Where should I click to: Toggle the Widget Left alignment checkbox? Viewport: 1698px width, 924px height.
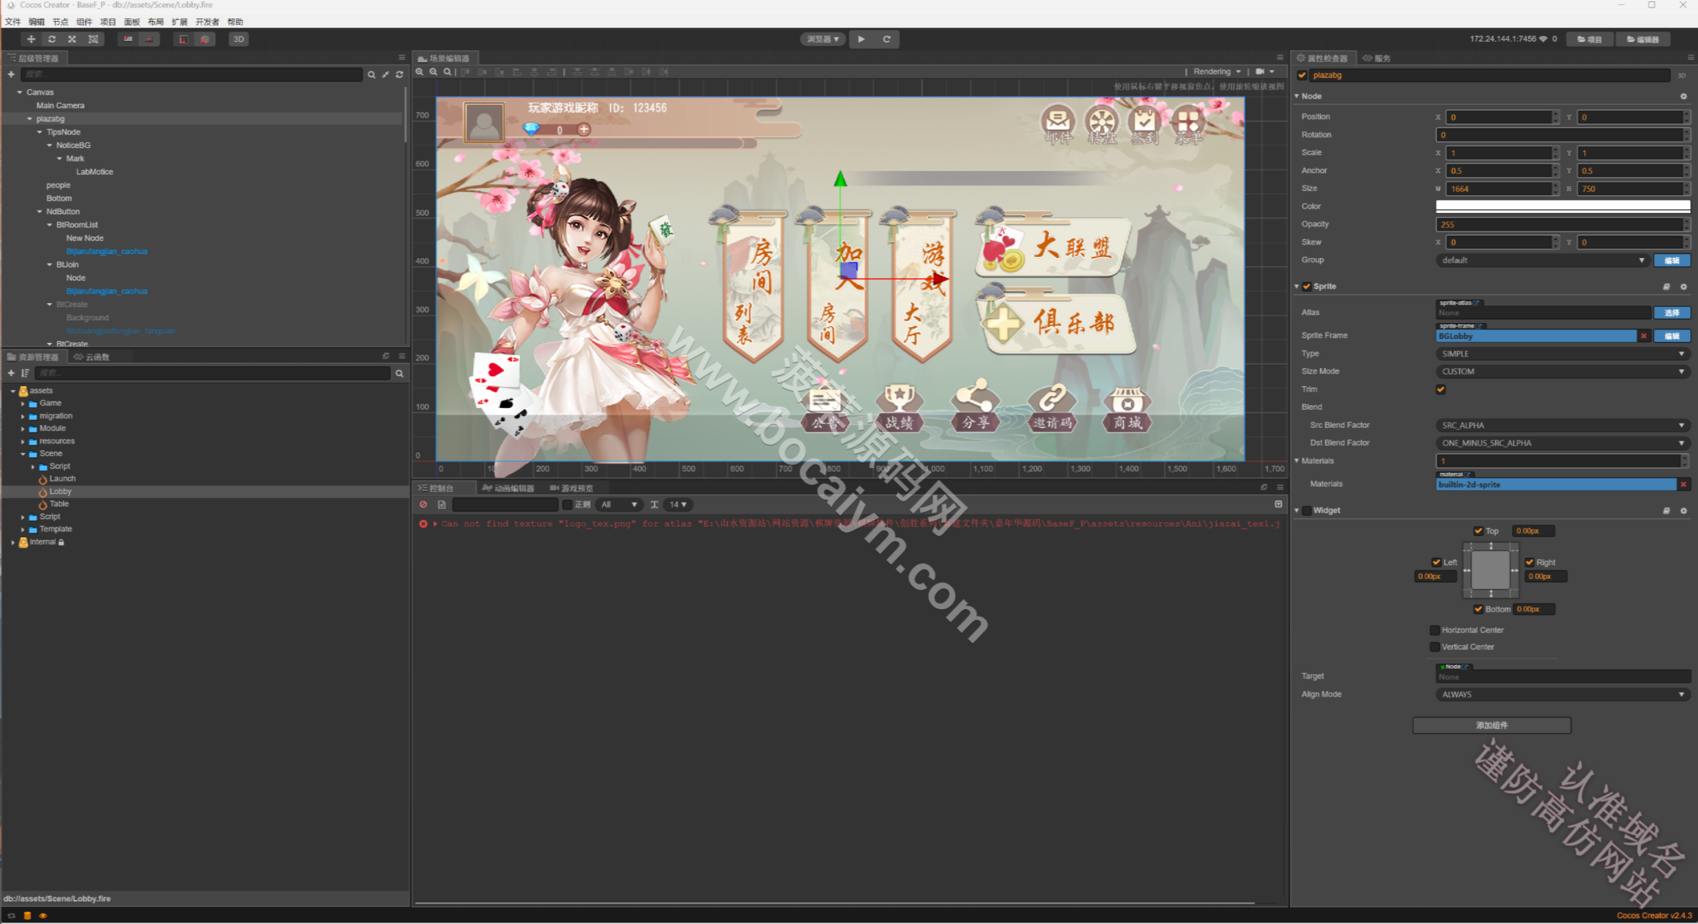1436,562
